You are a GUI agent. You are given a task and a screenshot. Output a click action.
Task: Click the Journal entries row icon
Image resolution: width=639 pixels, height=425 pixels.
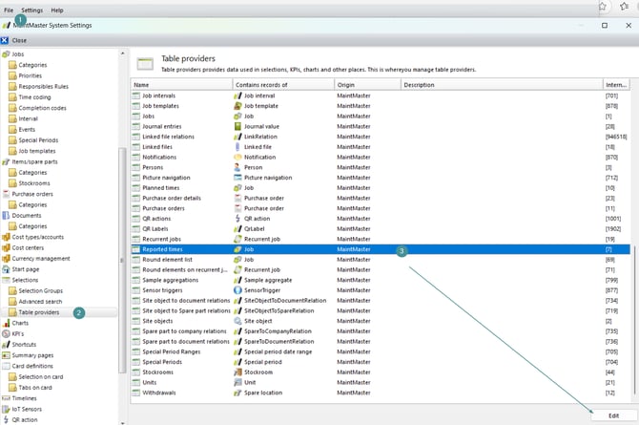pyautogui.click(x=136, y=127)
